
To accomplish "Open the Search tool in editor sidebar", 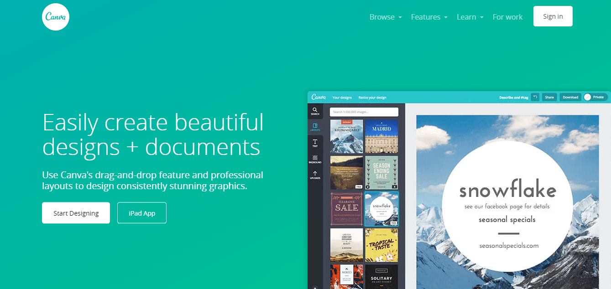I will [x=315, y=111].
